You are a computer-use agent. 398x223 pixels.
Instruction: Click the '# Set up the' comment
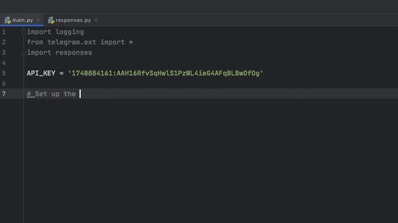(51, 94)
